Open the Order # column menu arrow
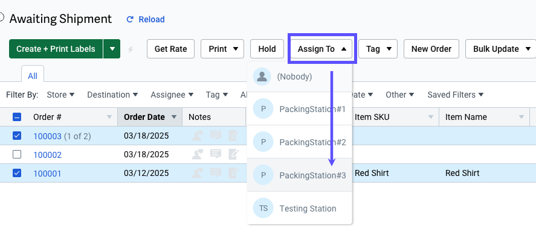Viewport: 536px width, 235px height. (109, 117)
